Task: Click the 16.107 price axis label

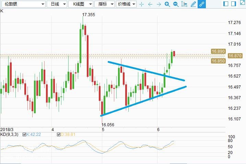Action: click(x=234, y=119)
